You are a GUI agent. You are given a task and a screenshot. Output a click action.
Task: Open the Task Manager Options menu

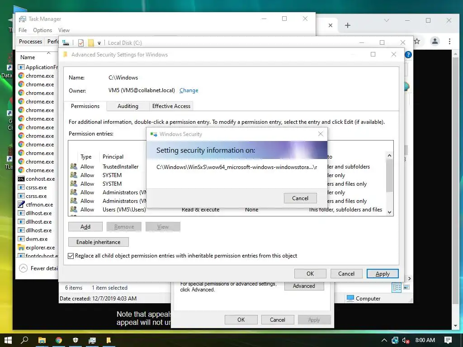click(42, 30)
